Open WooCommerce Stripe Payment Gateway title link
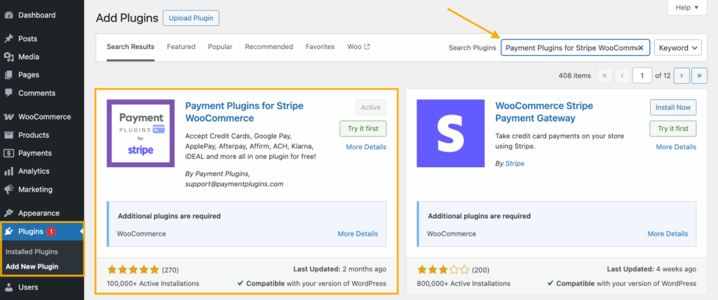Image resolution: width=718 pixels, height=300 pixels. coord(544,112)
